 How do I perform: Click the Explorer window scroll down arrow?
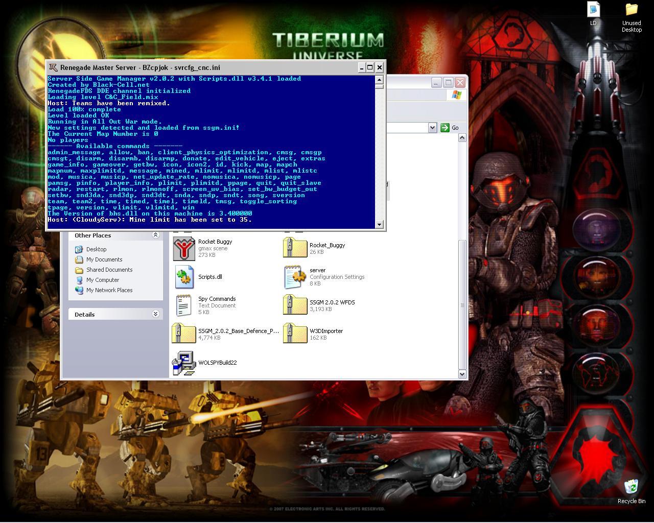click(462, 374)
